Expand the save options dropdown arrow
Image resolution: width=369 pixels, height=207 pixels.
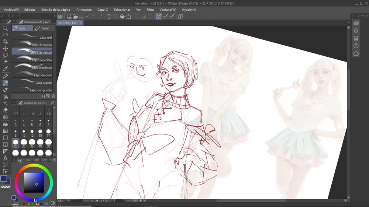point(87,17)
